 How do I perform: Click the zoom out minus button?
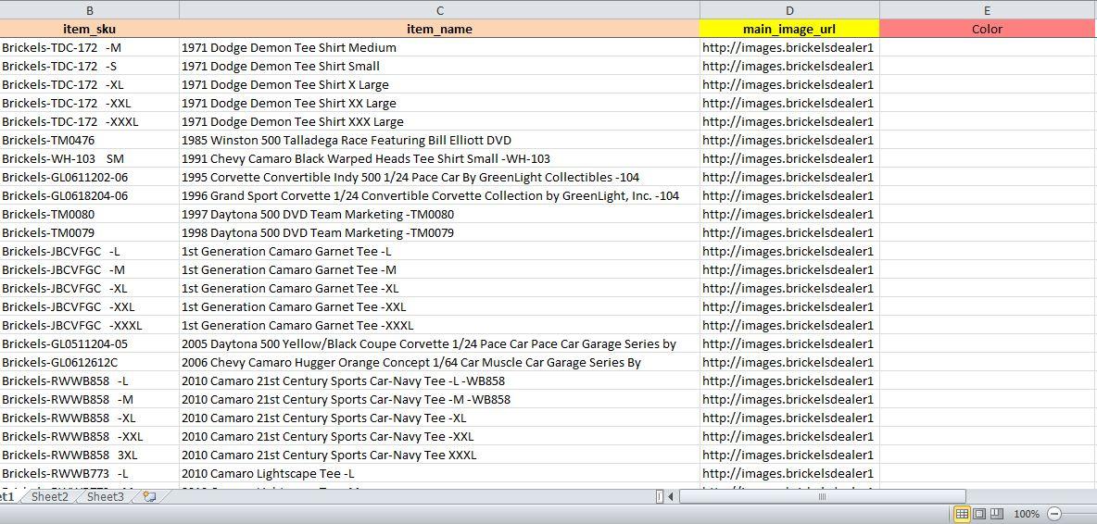pyautogui.click(x=1054, y=514)
